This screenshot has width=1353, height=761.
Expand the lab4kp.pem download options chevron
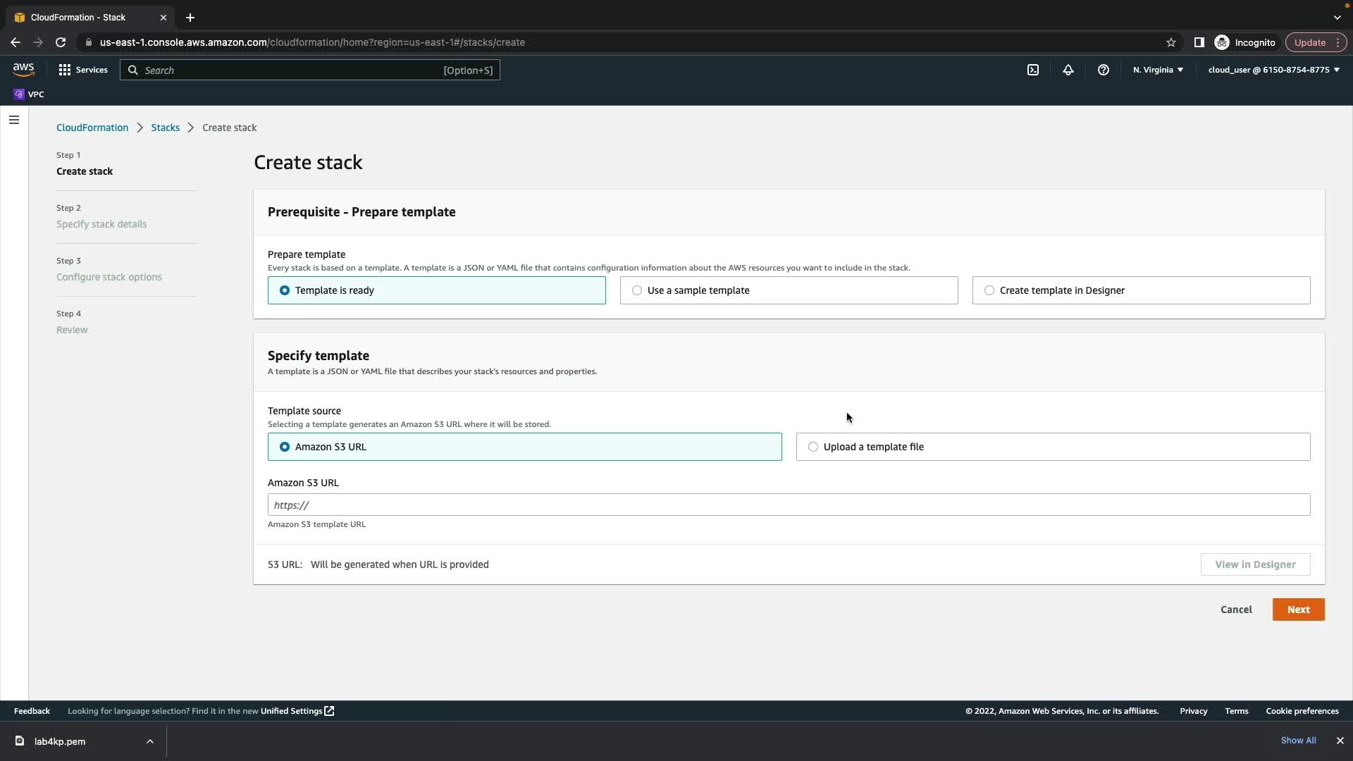[149, 741]
